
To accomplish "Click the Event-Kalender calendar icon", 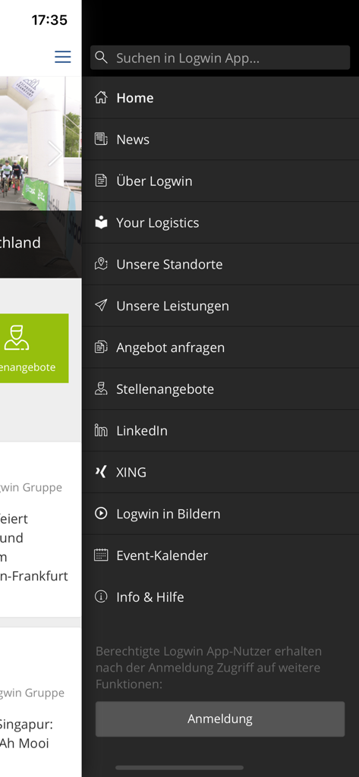I will point(101,555).
